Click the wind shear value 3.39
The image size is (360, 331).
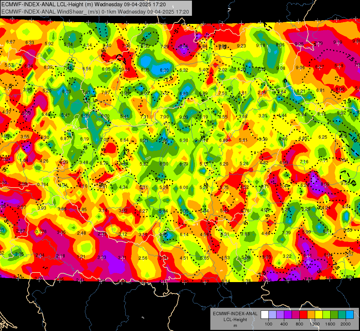tap(286, 232)
